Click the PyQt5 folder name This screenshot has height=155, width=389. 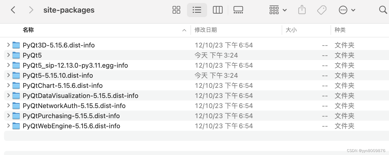click(x=32, y=55)
